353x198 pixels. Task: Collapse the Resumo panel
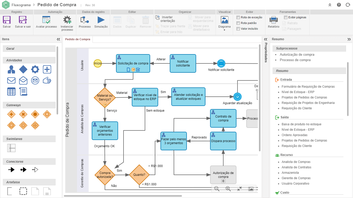pos(349,39)
